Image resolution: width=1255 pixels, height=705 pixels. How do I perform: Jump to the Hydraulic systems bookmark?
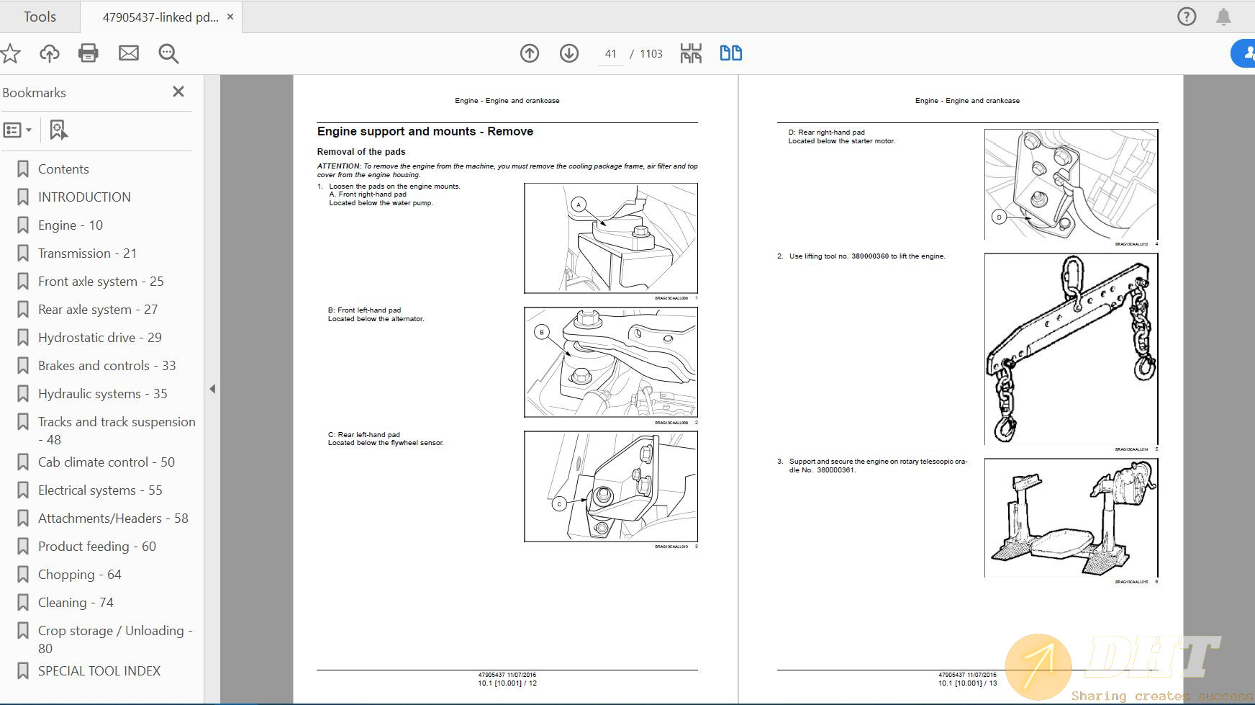[x=101, y=393]
